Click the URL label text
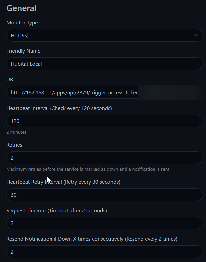Screen dimensions: 206x262 click(11, 80)
